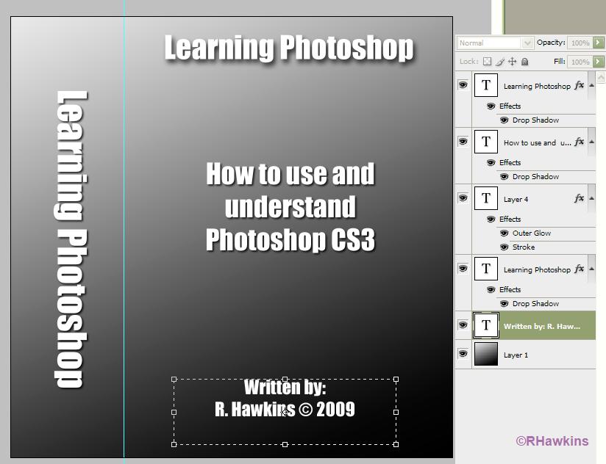Click the lock transparent pixels icon
The width and height of the screenshot is (606, 464).
click(487, 62)
